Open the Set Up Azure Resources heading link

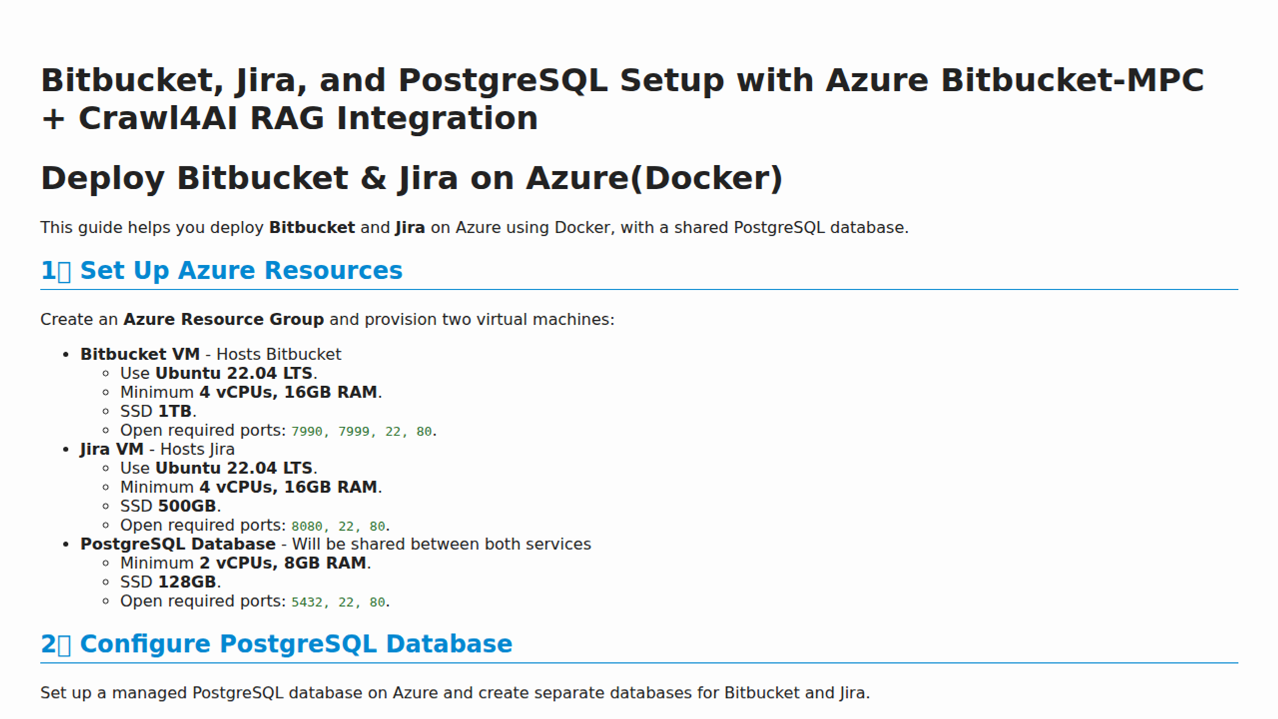point(241,270)
